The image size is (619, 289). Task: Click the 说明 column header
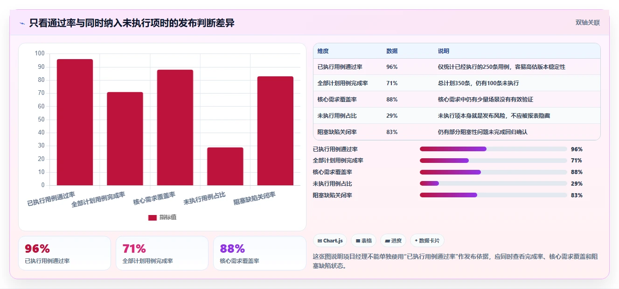[443, 51]
